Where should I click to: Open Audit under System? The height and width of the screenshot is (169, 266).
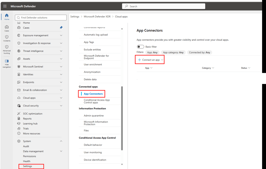point(26,146)
